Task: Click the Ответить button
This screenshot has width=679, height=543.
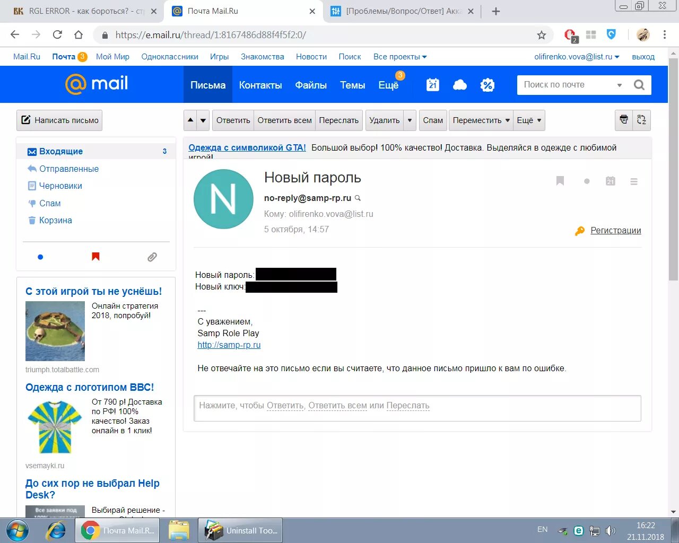Action: [233, 120]
